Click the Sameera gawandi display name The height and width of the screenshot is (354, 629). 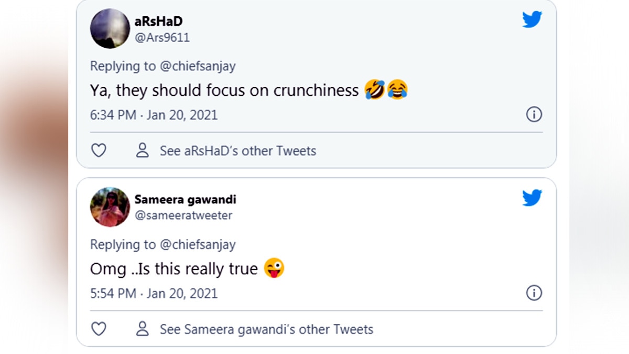185,199
